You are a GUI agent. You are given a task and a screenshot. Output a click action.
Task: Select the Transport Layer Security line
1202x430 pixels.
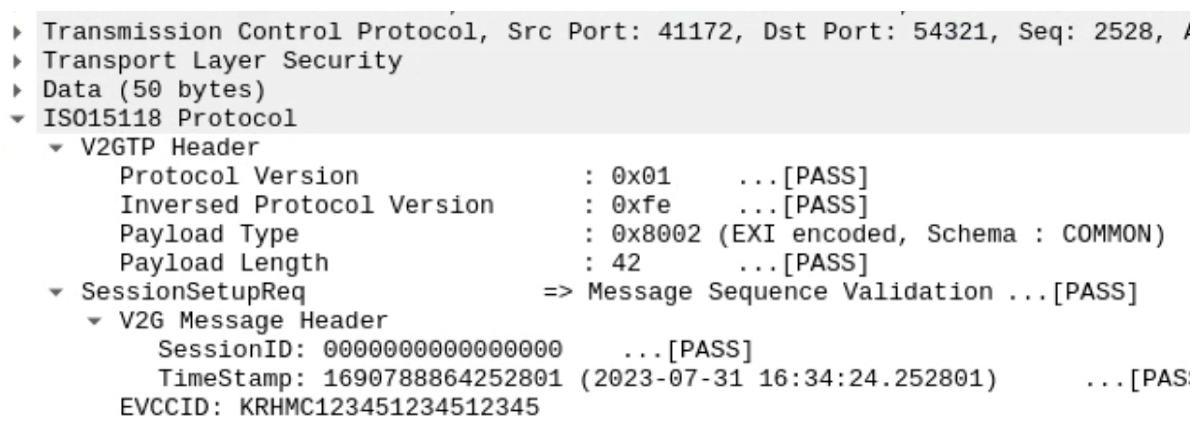coord(222,61)
